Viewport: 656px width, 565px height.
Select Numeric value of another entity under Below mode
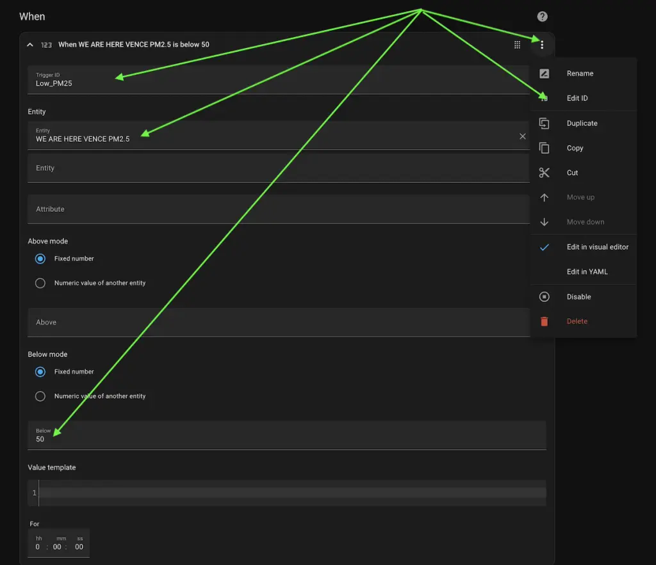click(40, 396)
